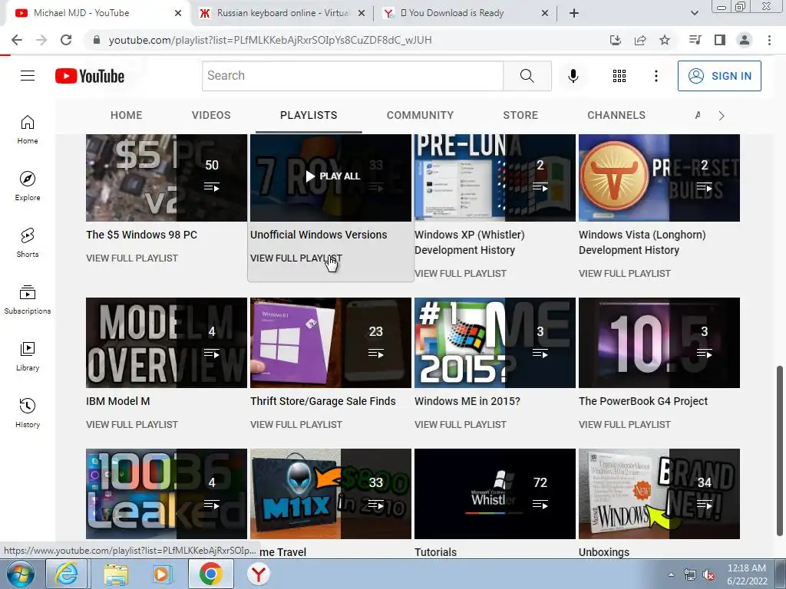This screenshot has width=786, height=589.
Task: Click the page vertical scrollbar thumb
Action: pyautogui.click(x=780, y=451)
